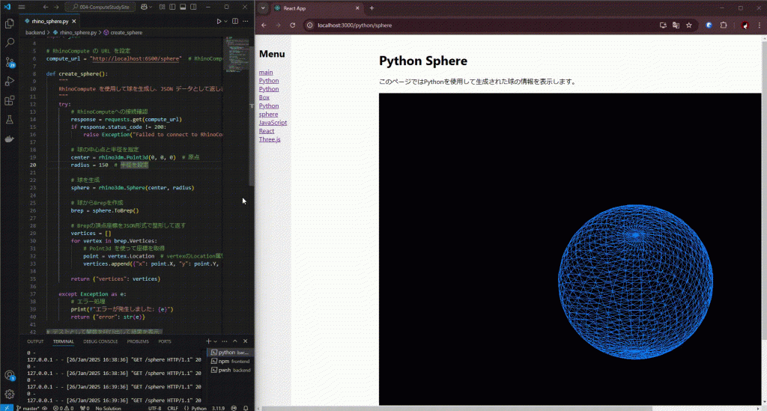767x411 pixels.
Task: Switch to the PROBLEMS panel tab
Action: pyautogui.click(x=138, y=341)
